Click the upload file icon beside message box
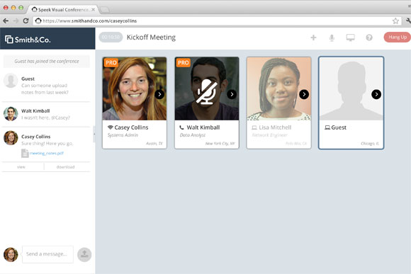This screenshot has height=274, width=411. (84, 254)
